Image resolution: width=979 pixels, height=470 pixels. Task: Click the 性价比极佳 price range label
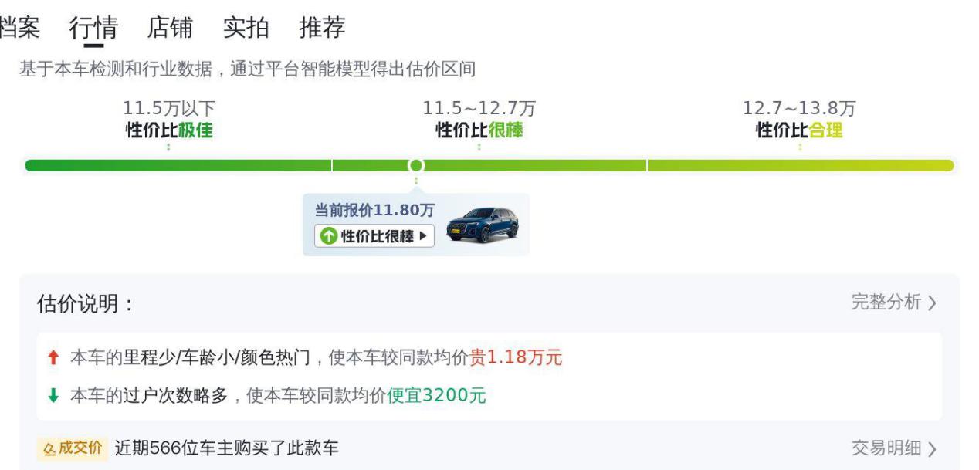click(x=169, y=130)
